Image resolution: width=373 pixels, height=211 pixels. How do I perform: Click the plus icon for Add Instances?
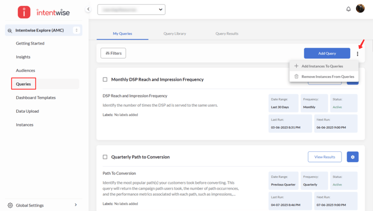296,66
